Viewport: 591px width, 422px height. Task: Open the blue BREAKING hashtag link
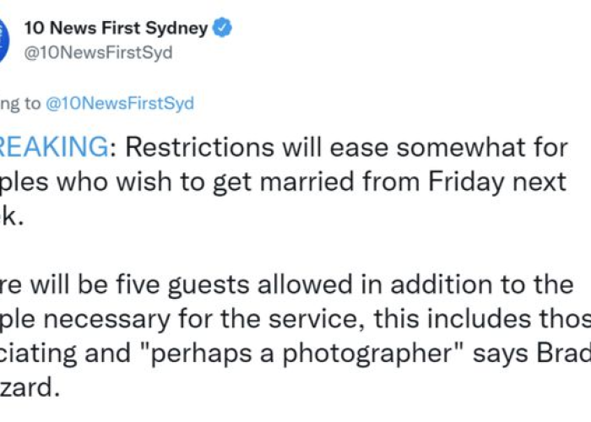click(55, 147)
